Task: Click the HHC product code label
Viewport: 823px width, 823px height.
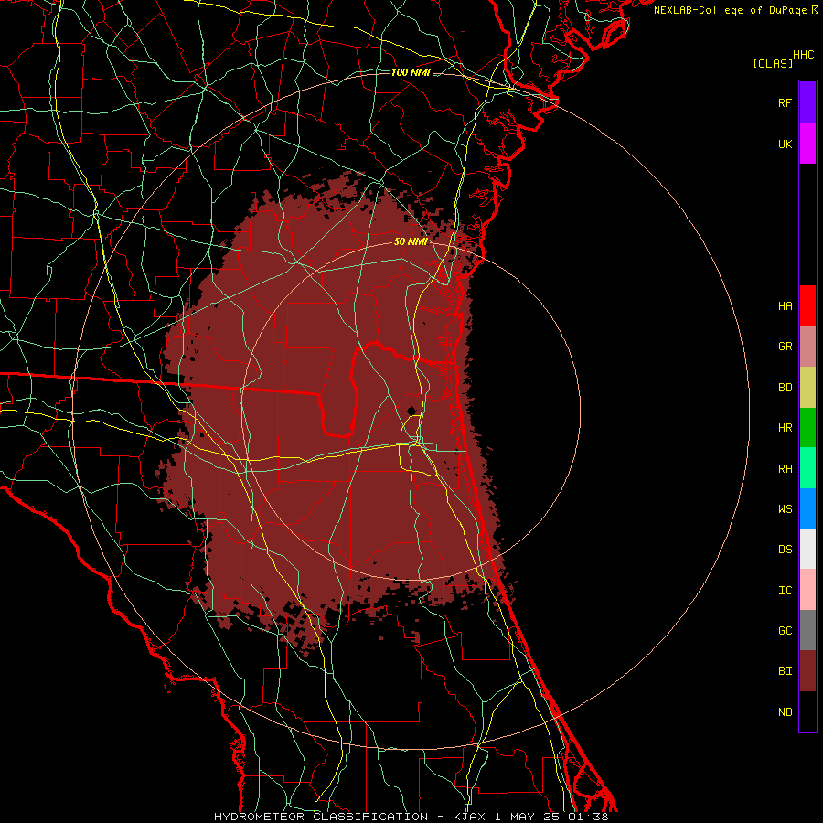Action: point(803,55)
